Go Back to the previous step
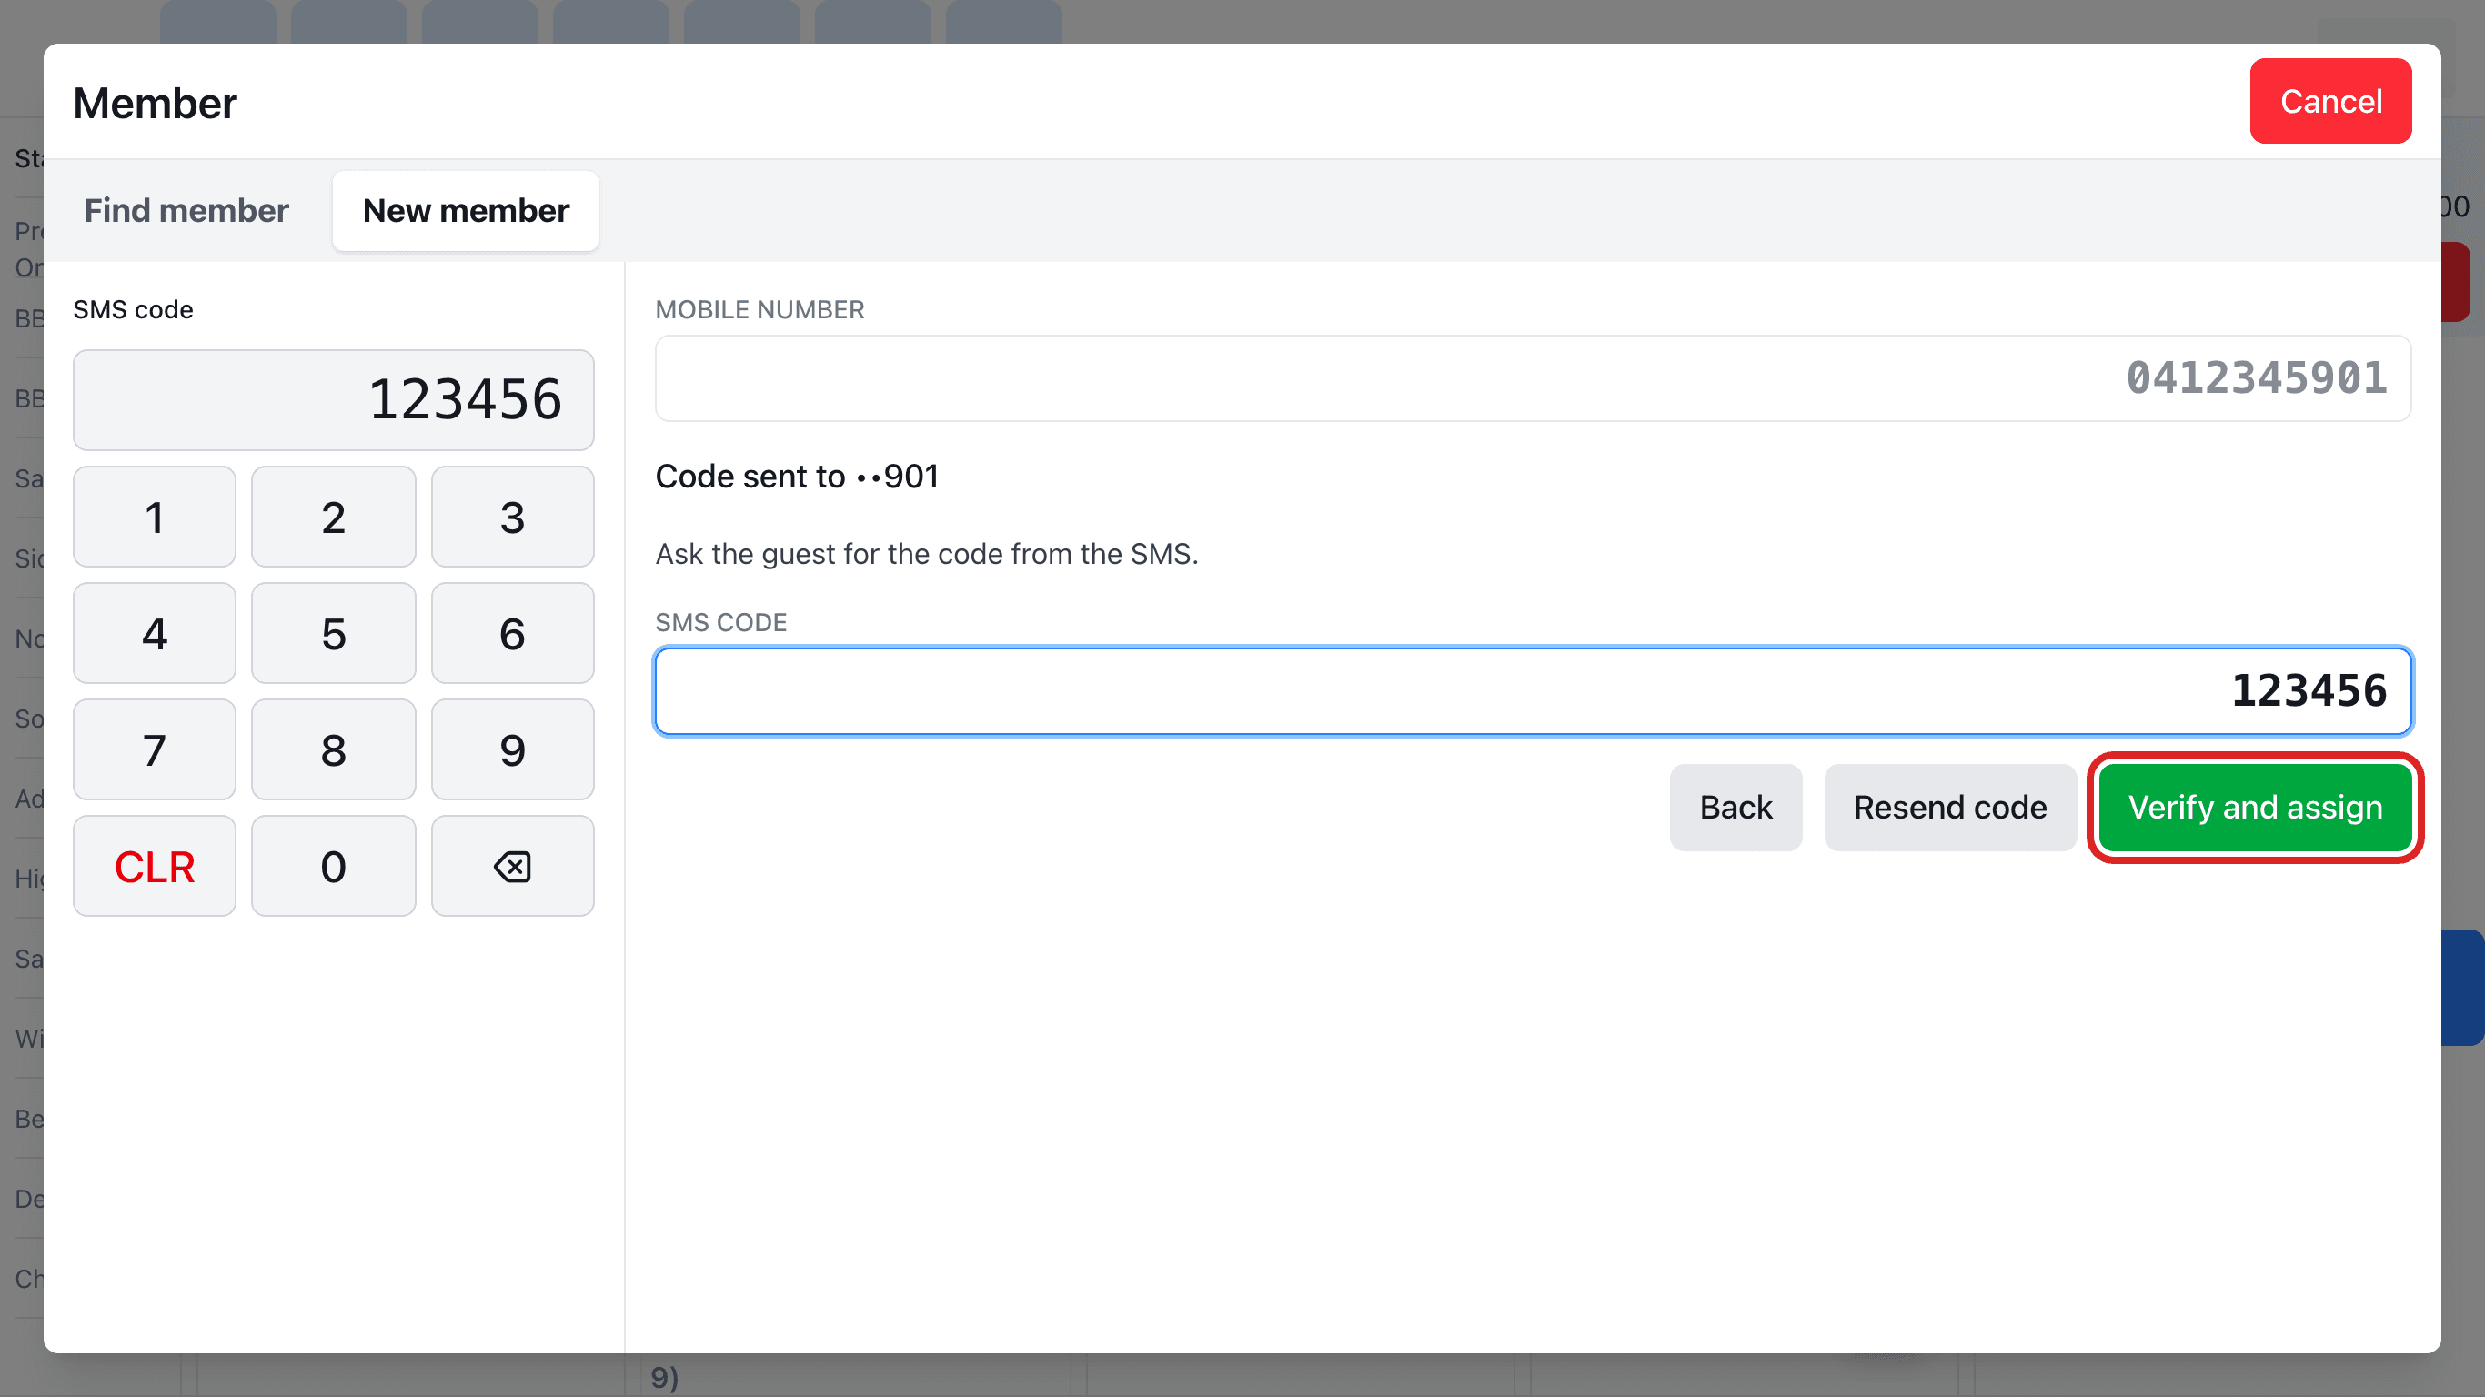The width and height of the screenshot is (2485, 1397). pos(1735,807)
